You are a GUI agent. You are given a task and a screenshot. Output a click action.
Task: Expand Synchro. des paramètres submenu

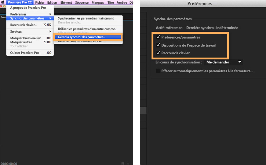30,18
